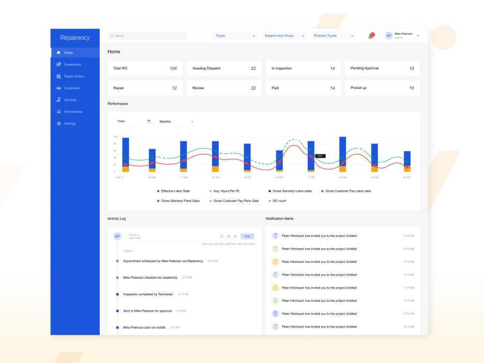484x363 pixels.
Task: Click the Post button
Action: (247, 237)
